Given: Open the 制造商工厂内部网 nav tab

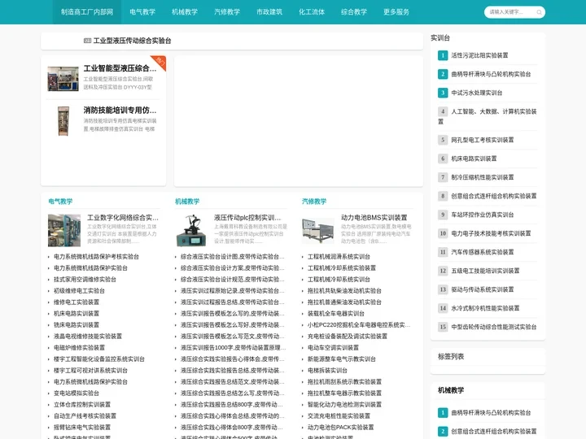Looking at the screenshot, I should [x=87, y=12].
